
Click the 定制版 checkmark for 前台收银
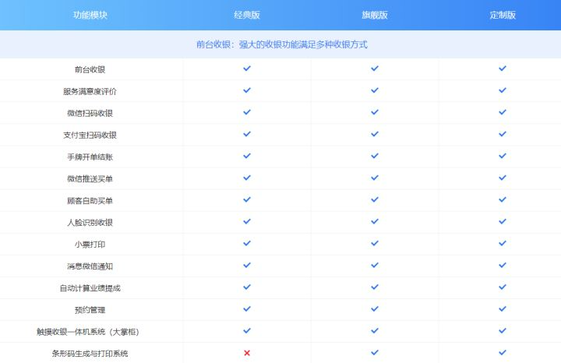pos(503,69)
